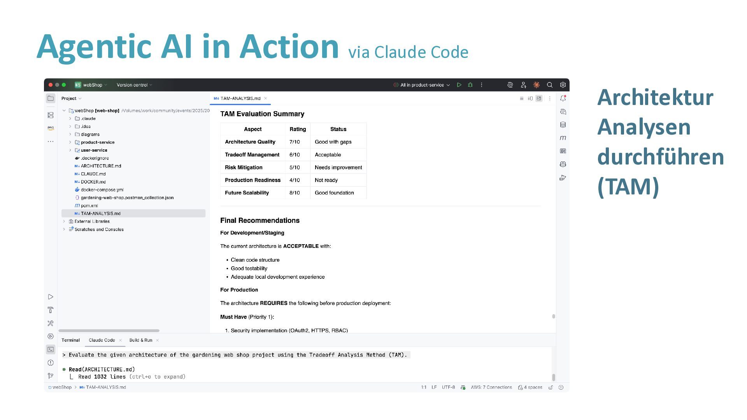Expand the product-service folder

click(70, 142)
